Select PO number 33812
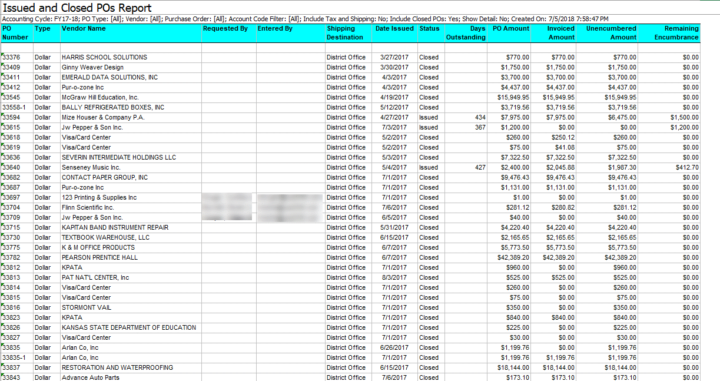 (x=12, y=268)
